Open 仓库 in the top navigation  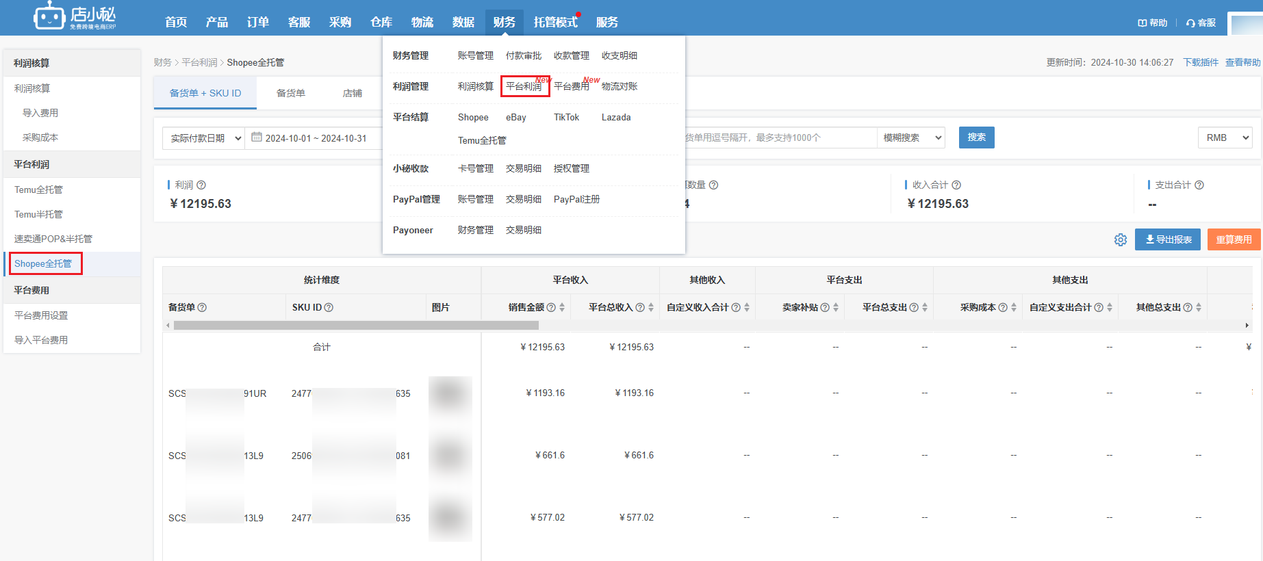381,23
